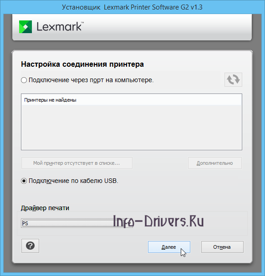The width and height of the screenshot is (265, 276).
Task: Cancel installation with the 'Отмена' button
Action: [x=222, y=247]
